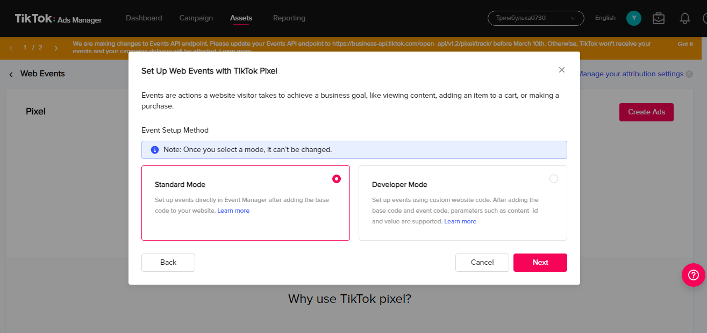Open the Тримбулька0730 account dropdown

coord(536,18)
